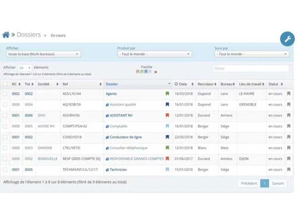
Task: Check the box for the Agents row
Action: pos(5,94)
